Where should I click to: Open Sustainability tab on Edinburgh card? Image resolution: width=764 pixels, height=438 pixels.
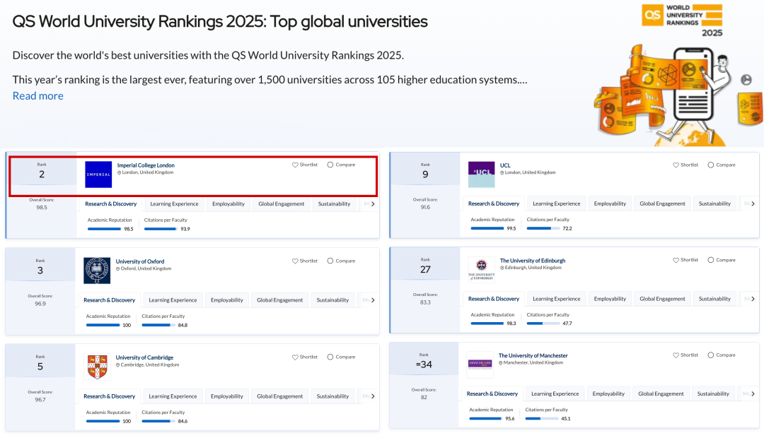(714, 299)
